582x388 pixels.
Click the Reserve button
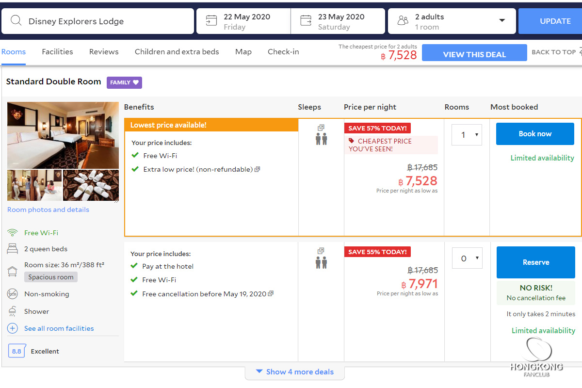tap(536, 262)
